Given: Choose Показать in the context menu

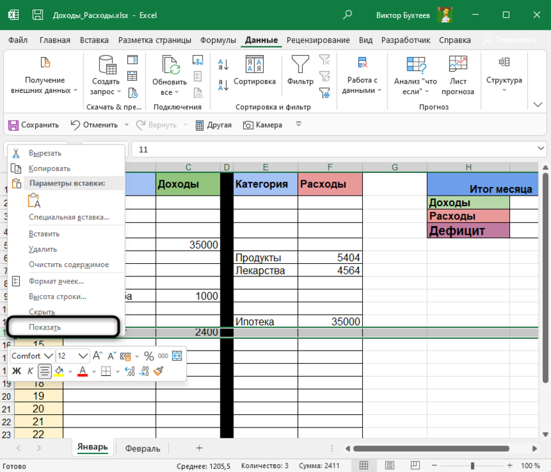Looking at the screenshot, I should (44, 327).
